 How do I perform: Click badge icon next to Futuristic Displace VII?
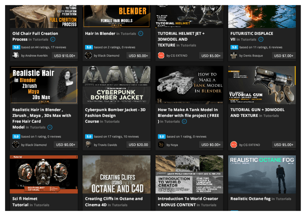click(x=261, y=39)
